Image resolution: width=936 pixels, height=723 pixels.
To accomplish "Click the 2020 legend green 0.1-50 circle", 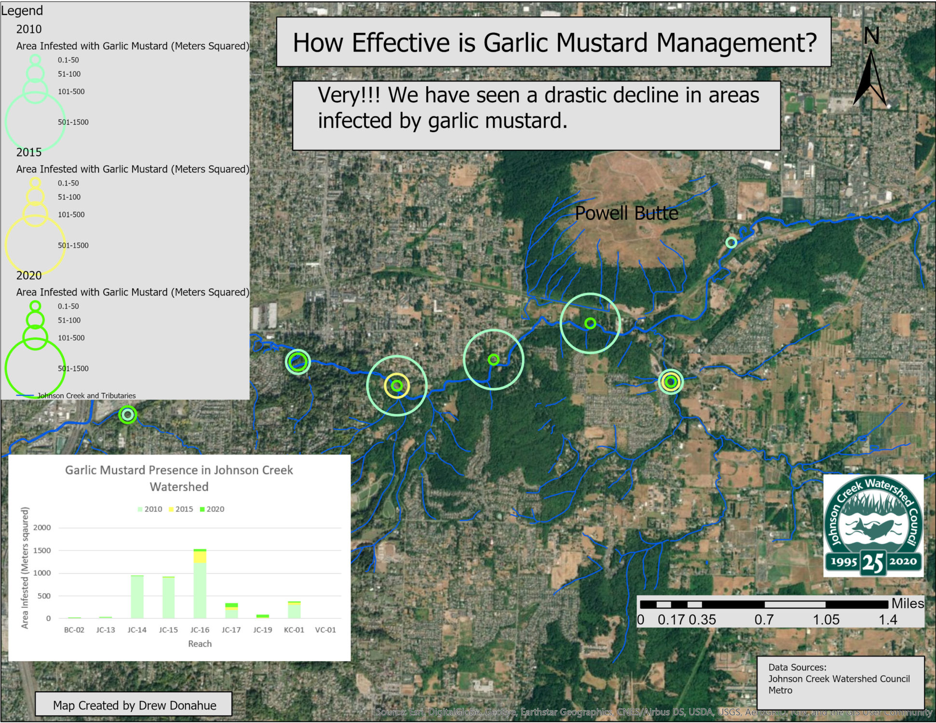I will click(35, 306).
